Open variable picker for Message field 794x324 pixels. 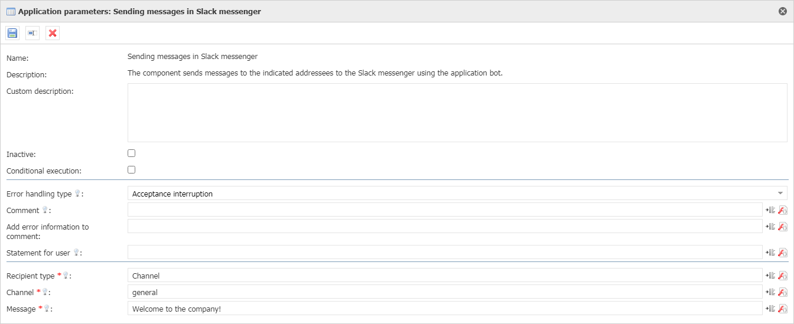[x=770, y=309]
